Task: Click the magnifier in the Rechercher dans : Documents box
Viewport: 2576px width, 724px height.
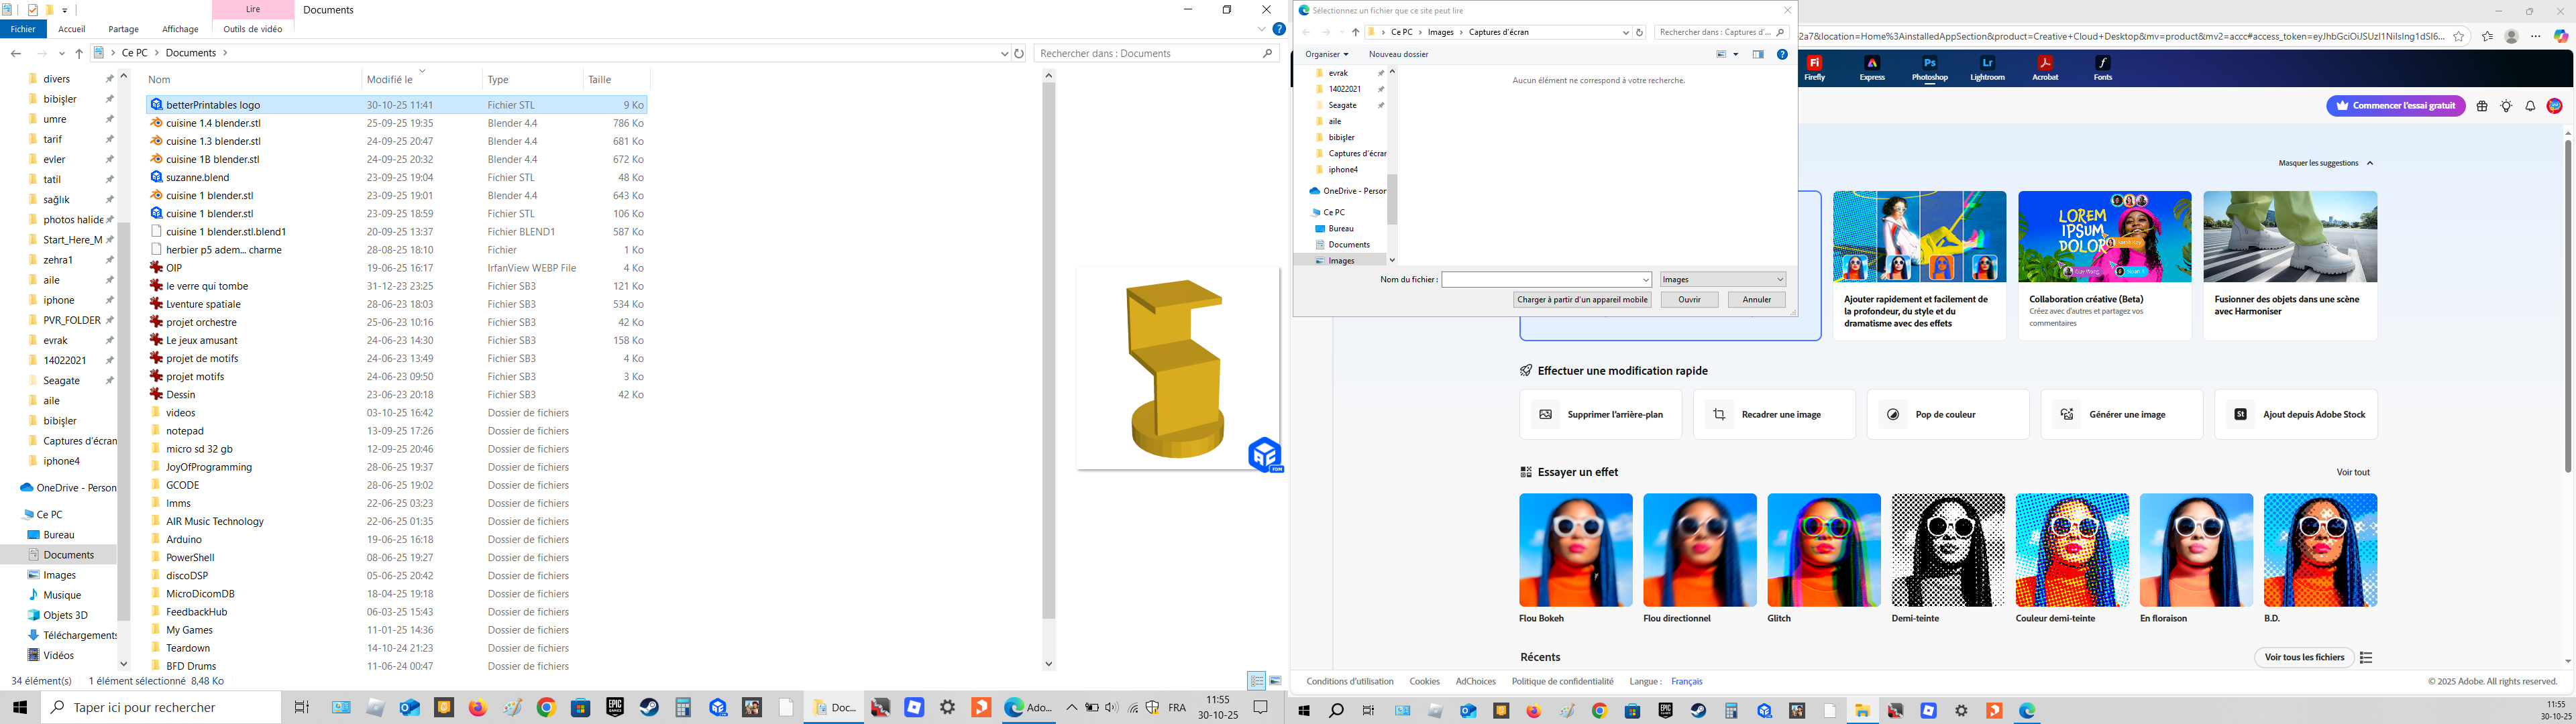Action: (1267, 53)
